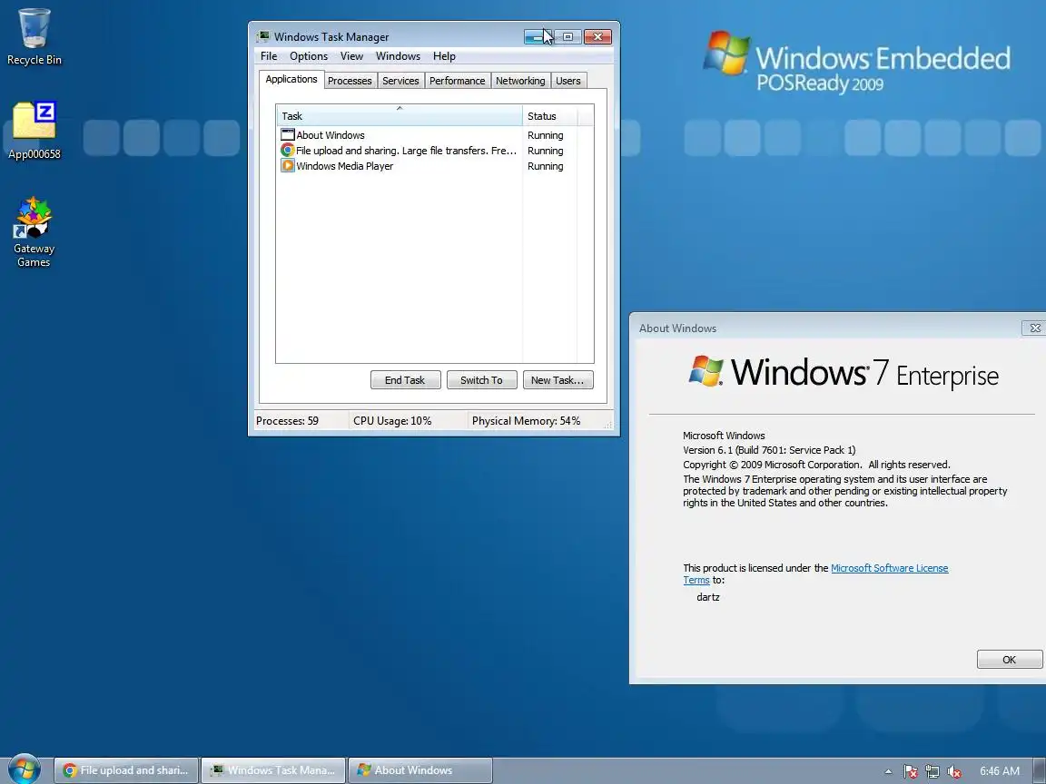Open the Options menu in Task Manager

(x=308, y=56)
